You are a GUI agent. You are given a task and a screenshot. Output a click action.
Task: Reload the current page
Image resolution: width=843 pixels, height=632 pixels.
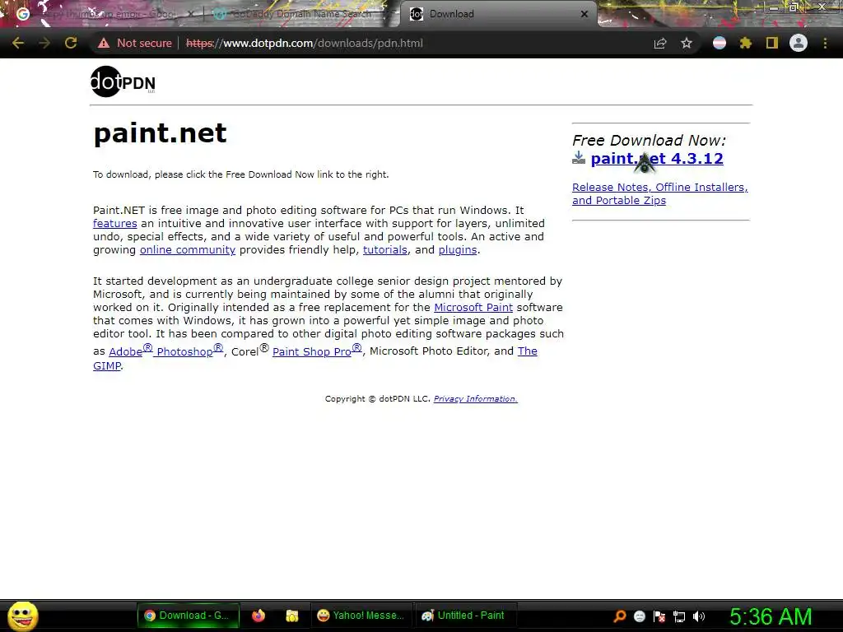pos(71,43)
